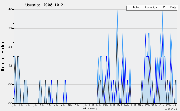Click the 0.8 y-axis value
The height and width of the screenshot is (111, 180).
click(10, 84)
